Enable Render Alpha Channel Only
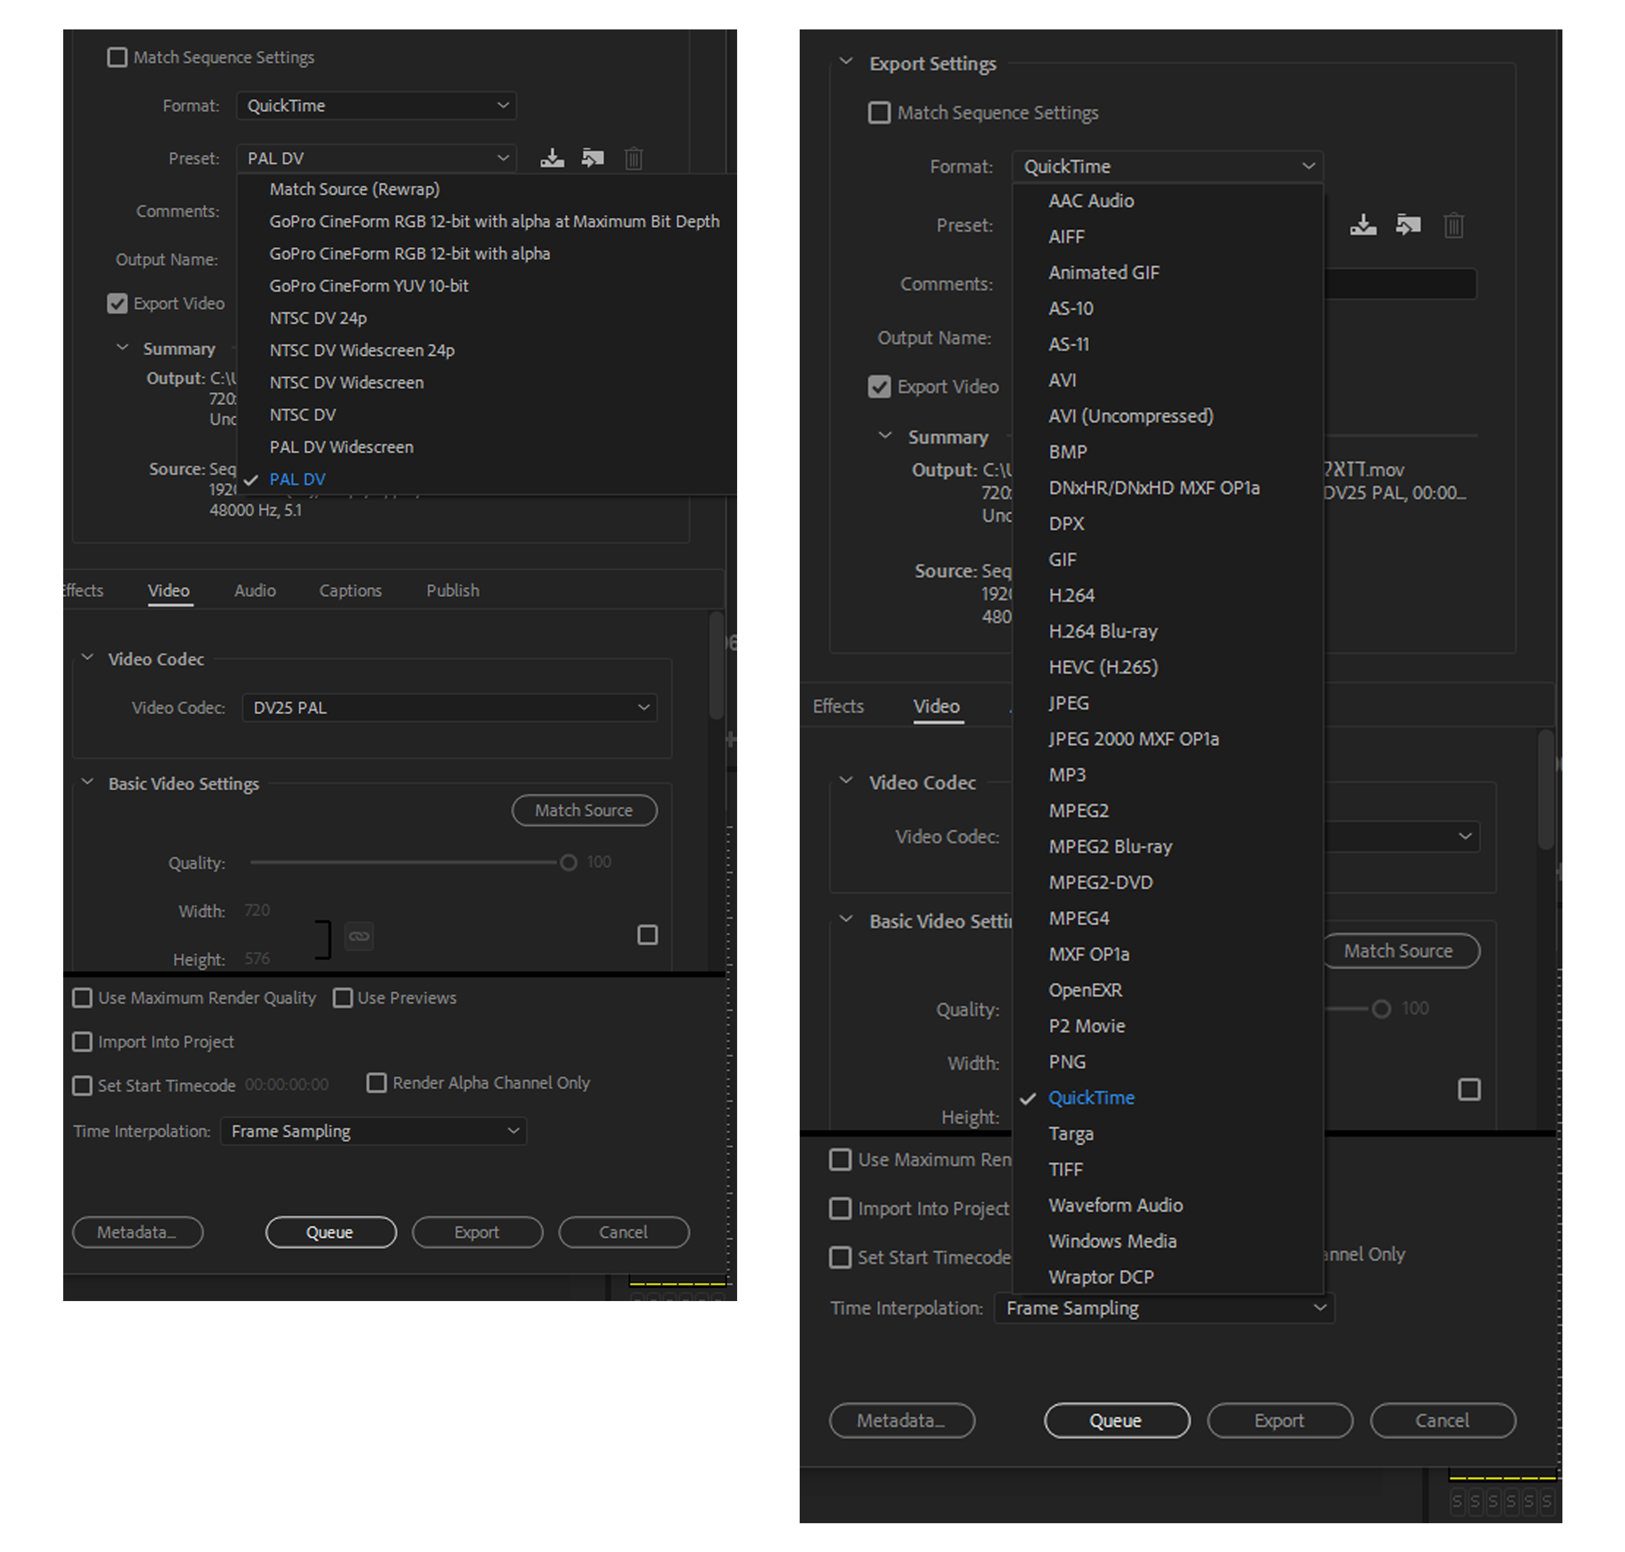 point(376,1083)
